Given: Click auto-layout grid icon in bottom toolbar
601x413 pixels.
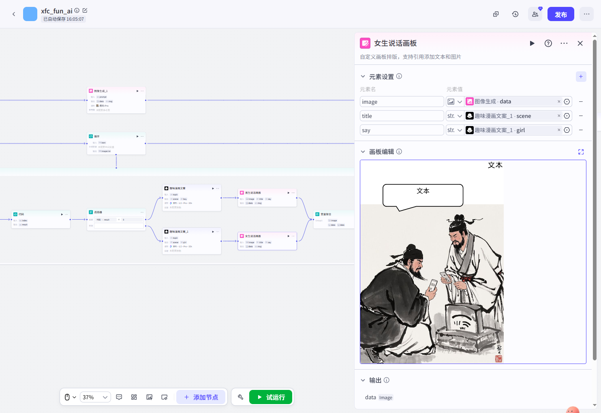Looking at the screenshot, I should click(134, 397).
